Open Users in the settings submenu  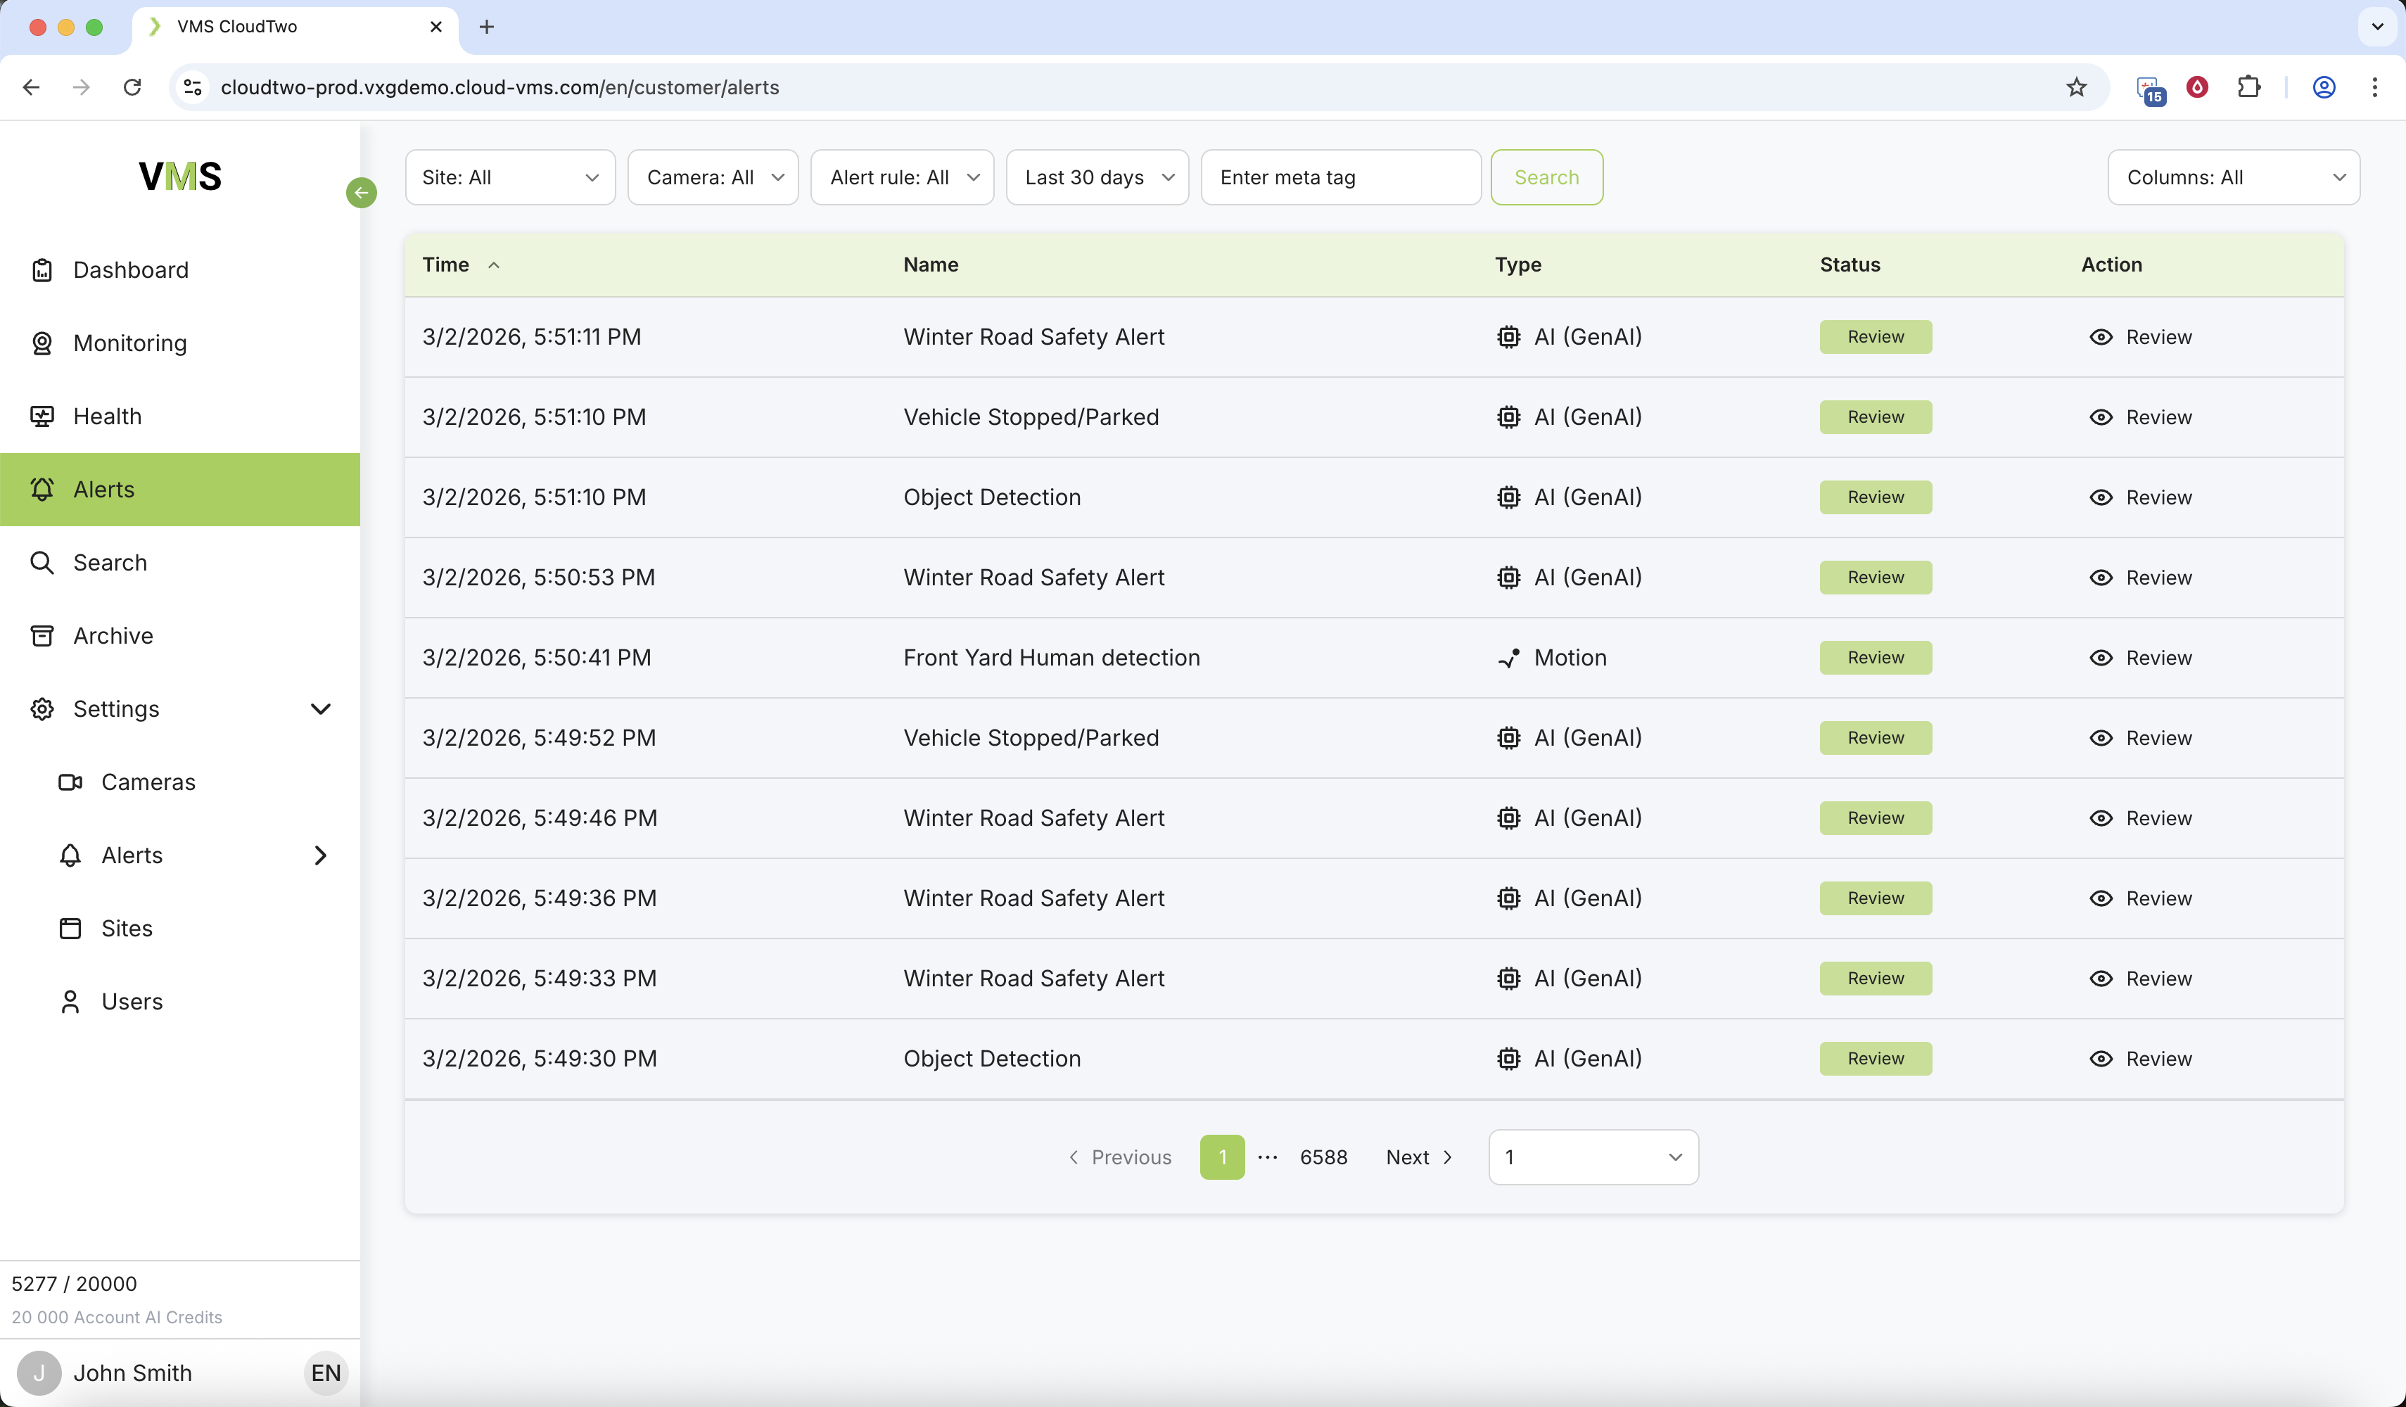point(132,1001)
